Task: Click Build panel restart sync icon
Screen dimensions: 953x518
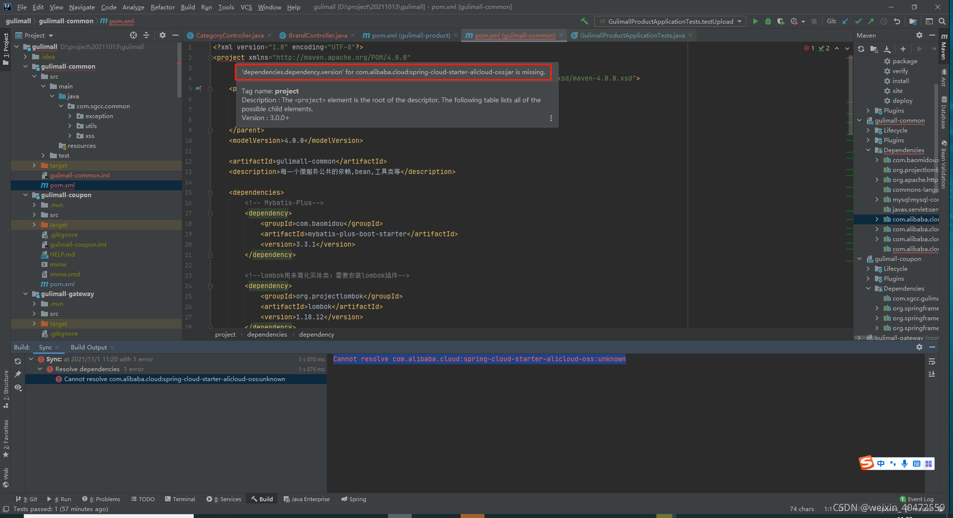Action: 18,361
